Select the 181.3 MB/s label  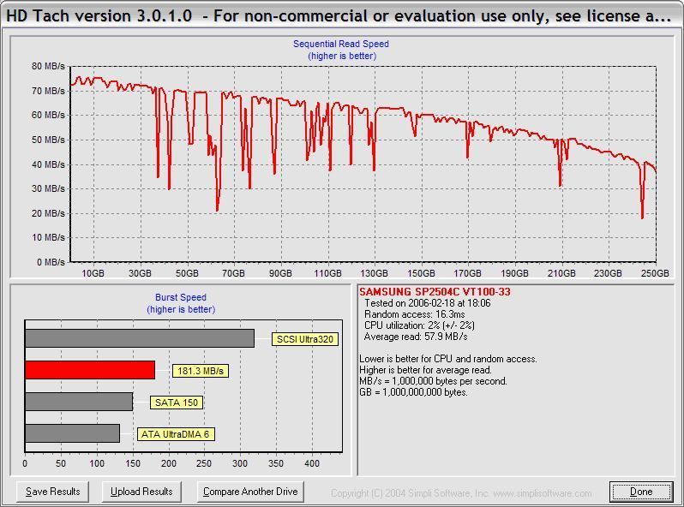(x=201, y=371)
